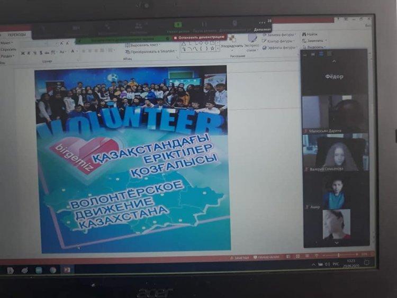Toggle strikethrough text formatting
397x298 pixels.
click(47, 52)
